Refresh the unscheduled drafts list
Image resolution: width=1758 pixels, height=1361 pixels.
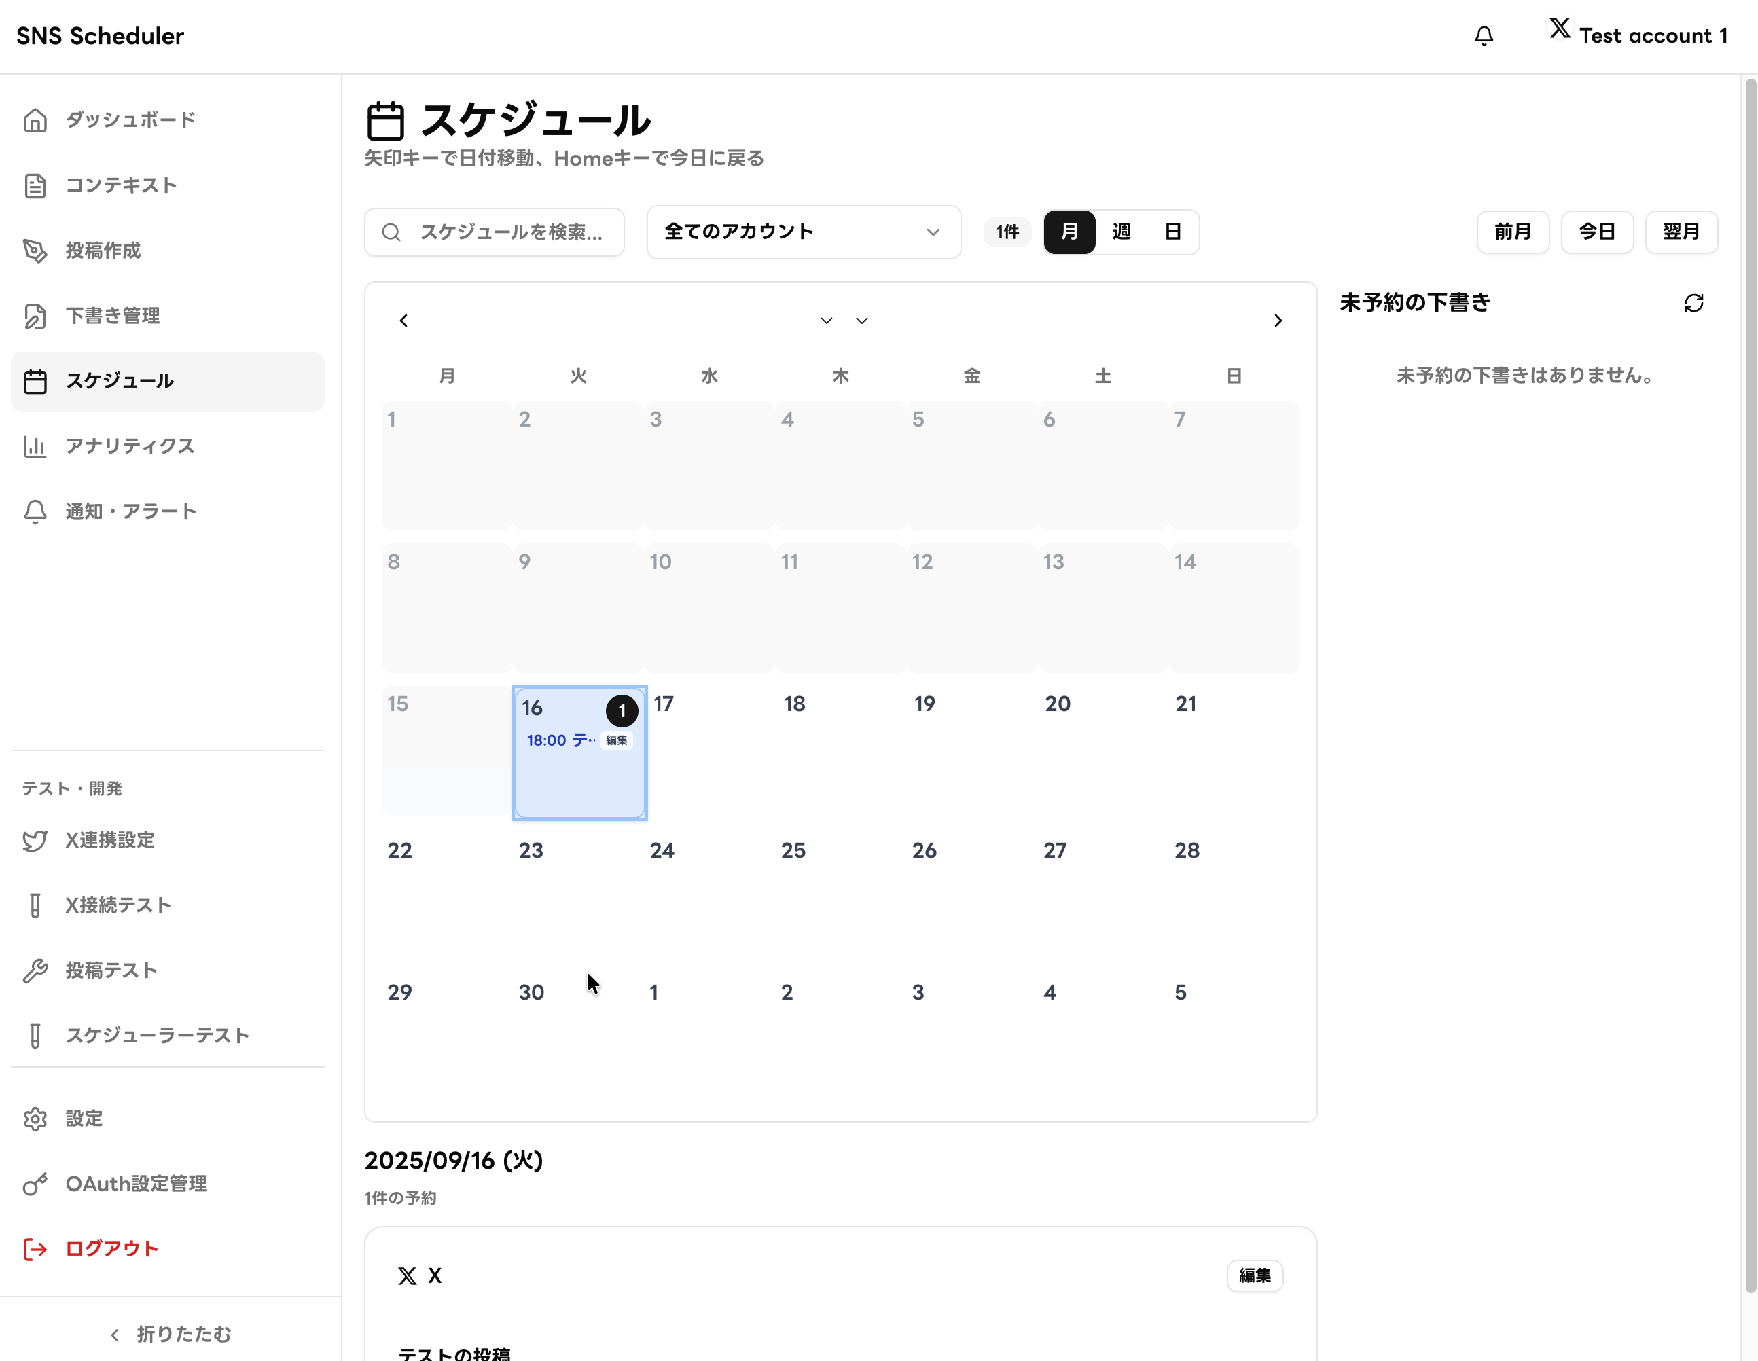1693,303
